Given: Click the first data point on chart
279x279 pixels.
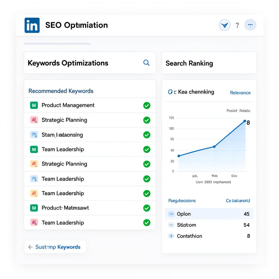Looking at the screenshot, I should (179, 156).
